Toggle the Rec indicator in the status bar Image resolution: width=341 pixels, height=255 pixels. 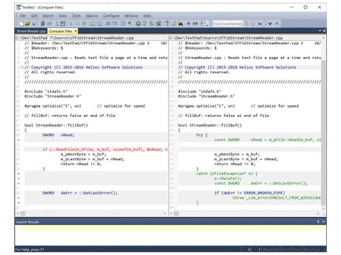307,250
